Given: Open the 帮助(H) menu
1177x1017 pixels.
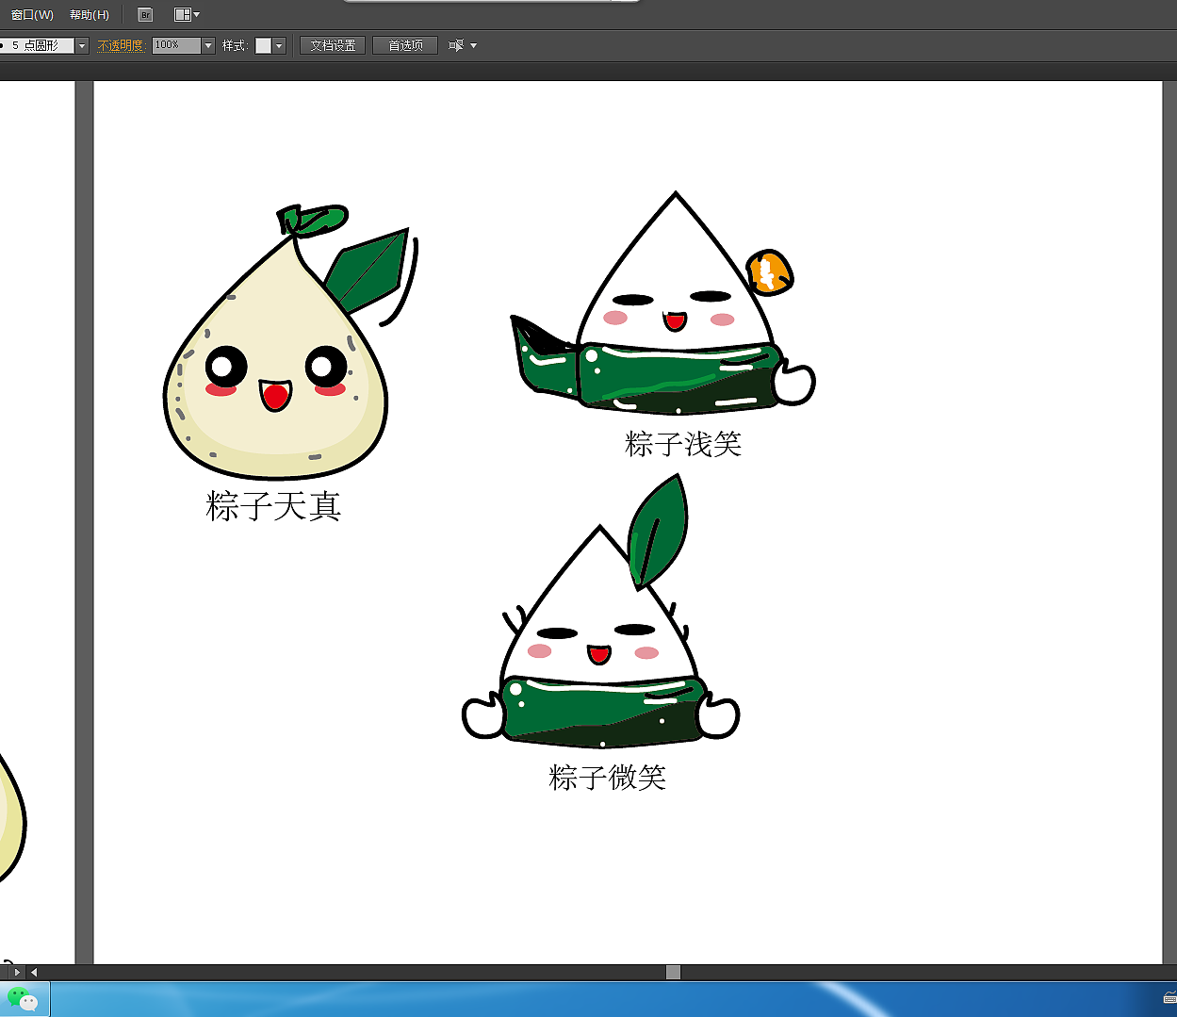Looking at the screenshot, I should pyautogui.click(x=90, y=15).
